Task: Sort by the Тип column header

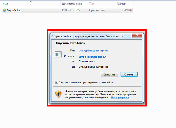Action: (91, 4)
